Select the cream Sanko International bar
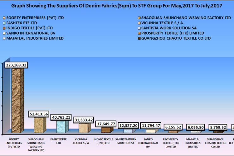This screenshot has width=234, height=156. coord(152,131)
